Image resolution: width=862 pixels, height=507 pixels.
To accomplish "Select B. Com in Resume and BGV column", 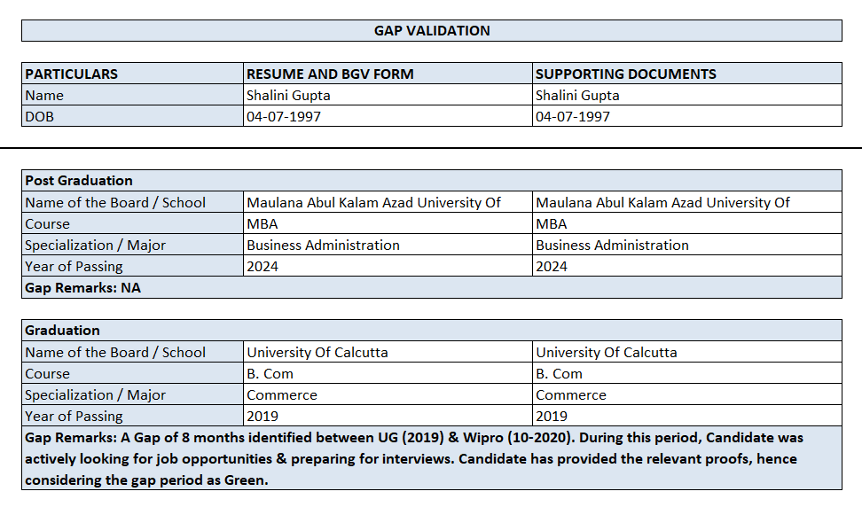I will click(270, 373).
